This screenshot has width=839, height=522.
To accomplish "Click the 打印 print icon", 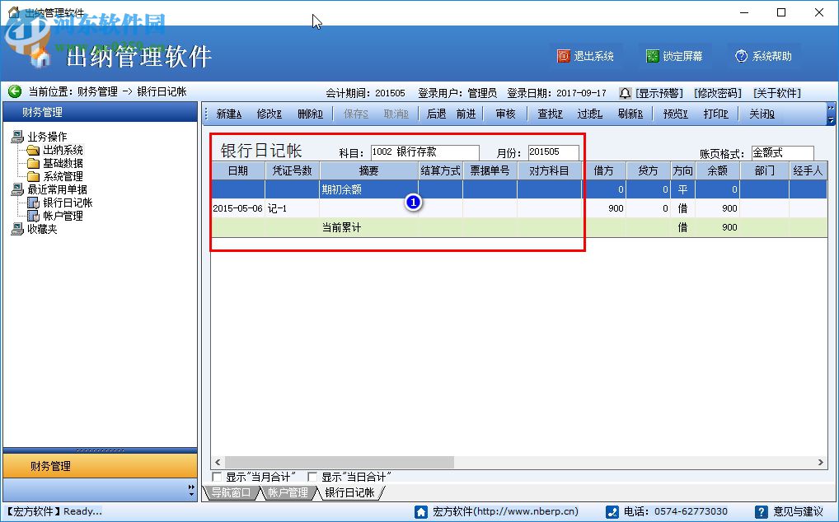I will point(716,114).
